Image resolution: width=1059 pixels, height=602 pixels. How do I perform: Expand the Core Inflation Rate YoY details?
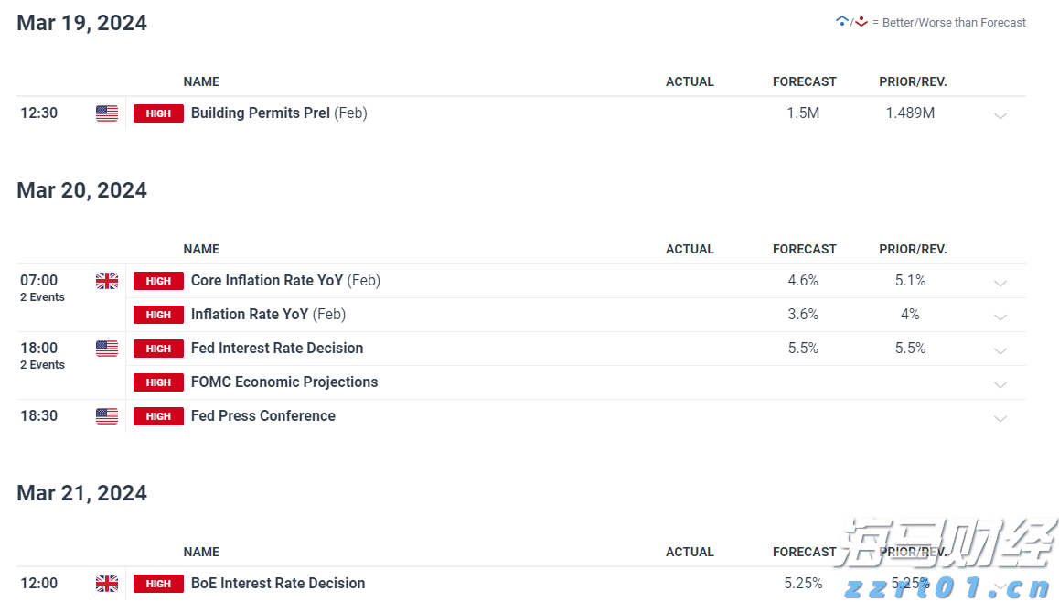pos(1000,283)
